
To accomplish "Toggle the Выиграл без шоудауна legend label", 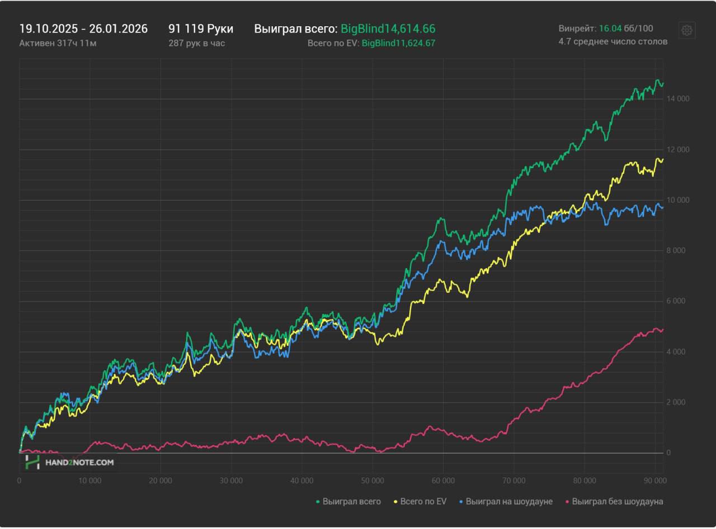I will 617,502.
